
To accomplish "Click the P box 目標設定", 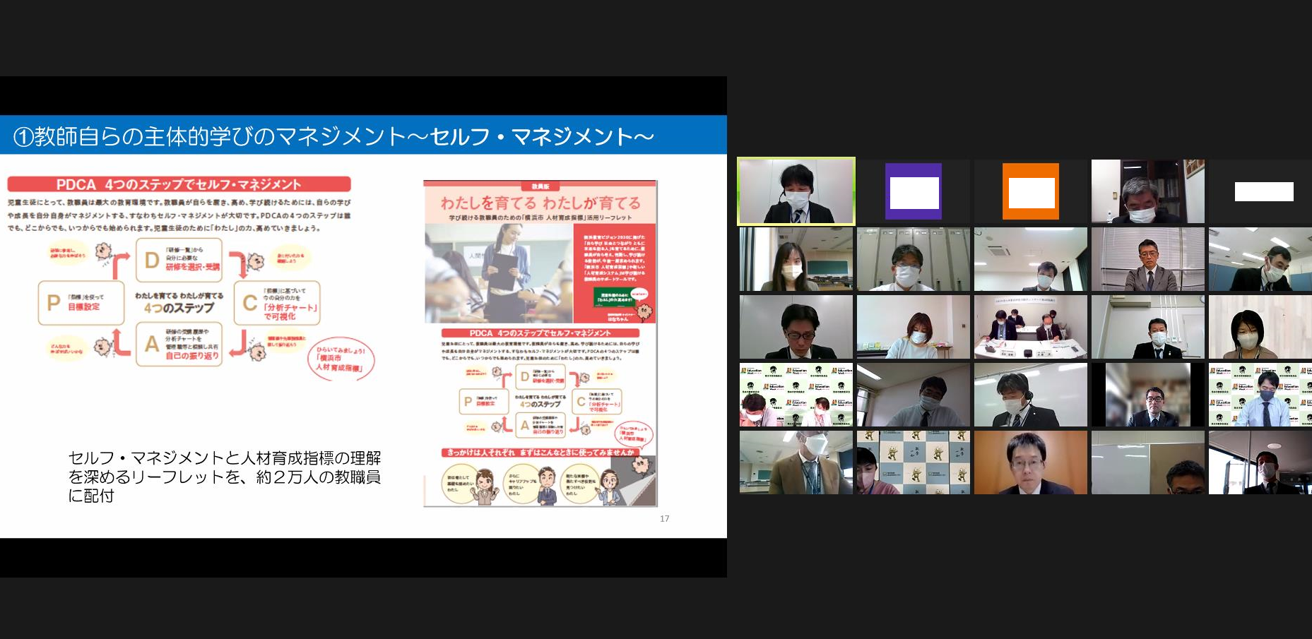I will (81, 303).
